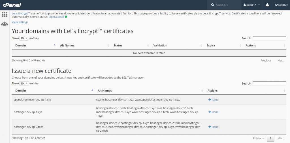The image size is (290, 143).
Task: Click the top cPanel search field
Action: [x=227, y=5]
